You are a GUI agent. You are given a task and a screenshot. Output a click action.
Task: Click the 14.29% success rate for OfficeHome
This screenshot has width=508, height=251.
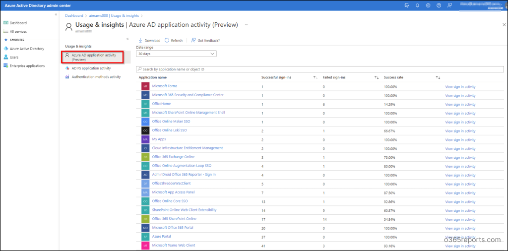(389, 104)
